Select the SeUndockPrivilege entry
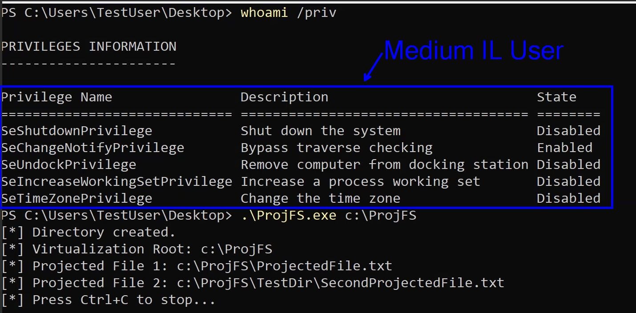The width and height of the screenshot is (636, 313). tap(68, 165)
